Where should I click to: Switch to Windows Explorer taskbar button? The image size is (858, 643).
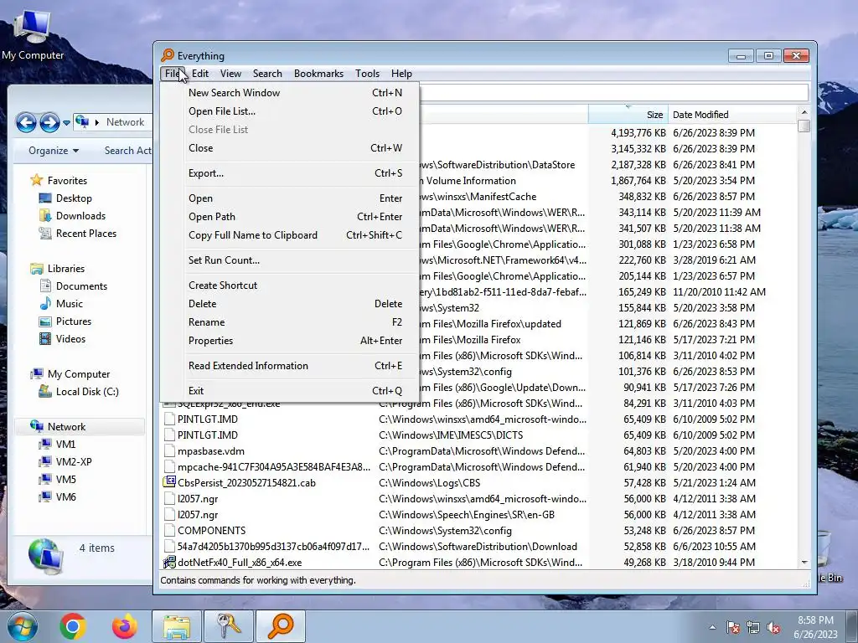(x=176, y=626)
